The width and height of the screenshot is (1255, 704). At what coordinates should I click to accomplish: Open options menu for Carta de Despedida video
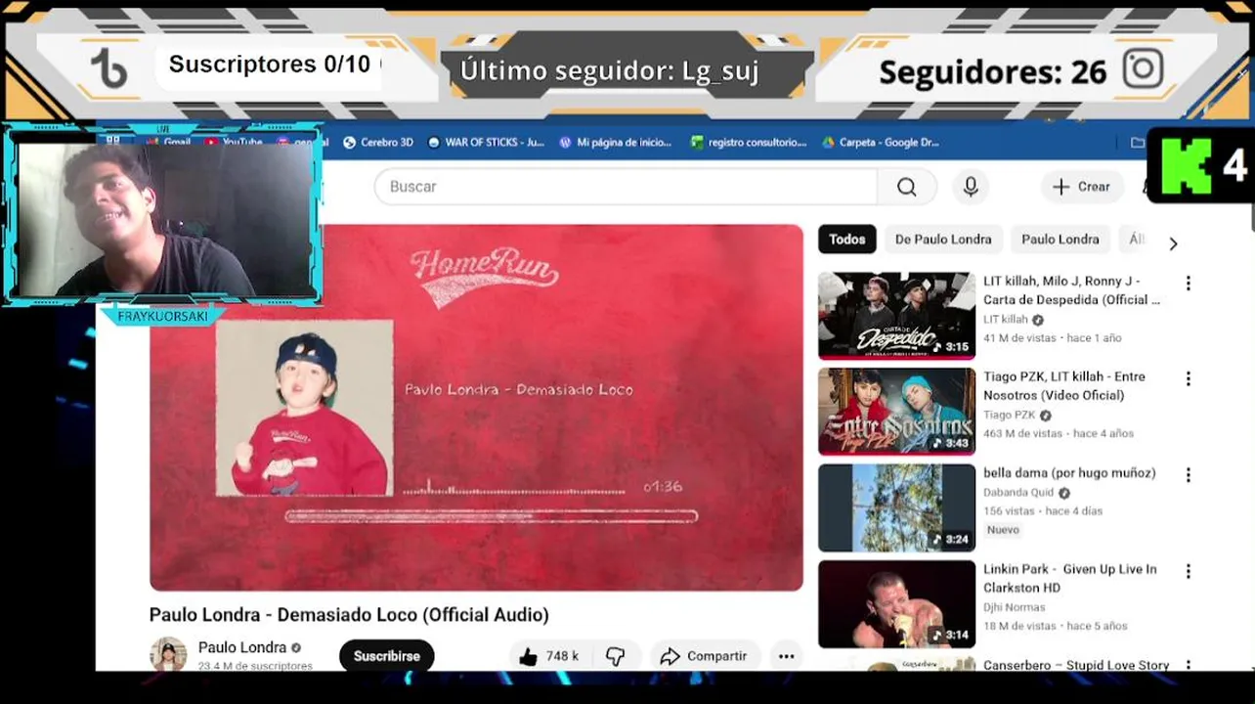(x=1188, y=284)
